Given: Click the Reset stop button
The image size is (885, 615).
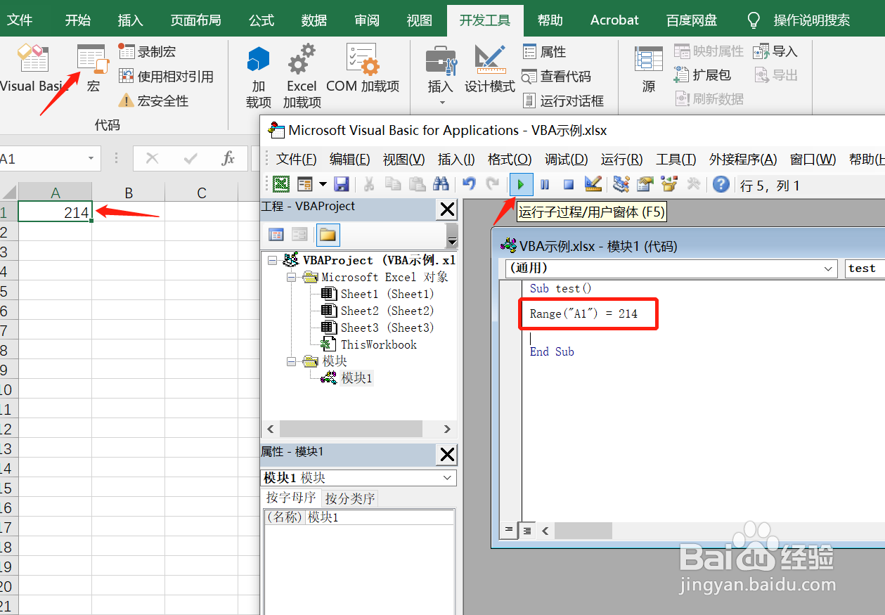Looking at the screenshot, I should (x=569, y=185).
